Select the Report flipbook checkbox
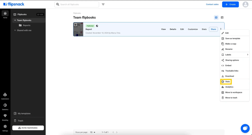This screenshot has width=252, height=135. click(76, 25)
